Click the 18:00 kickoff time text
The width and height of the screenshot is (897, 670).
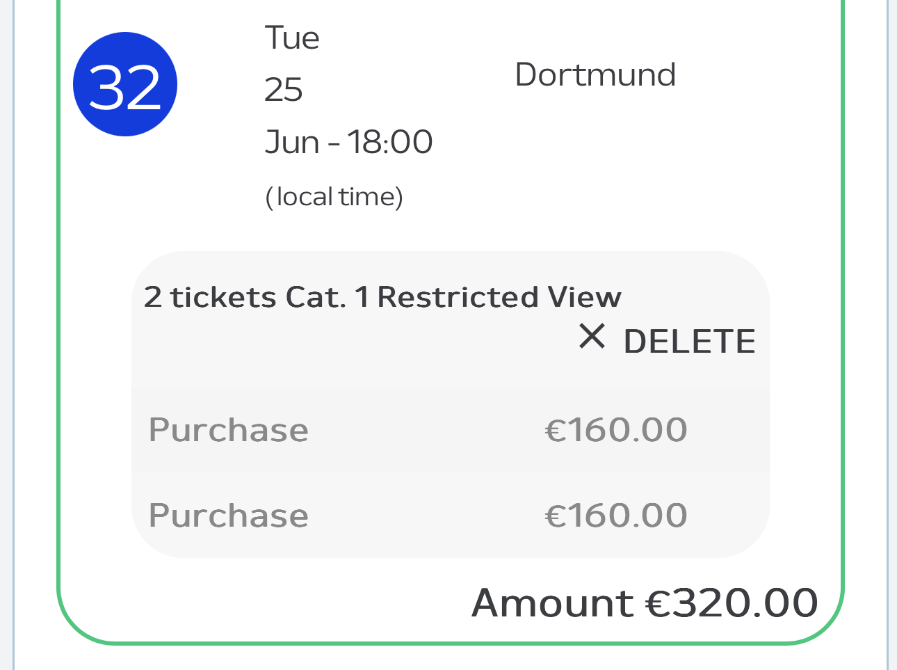click(390, 142)
